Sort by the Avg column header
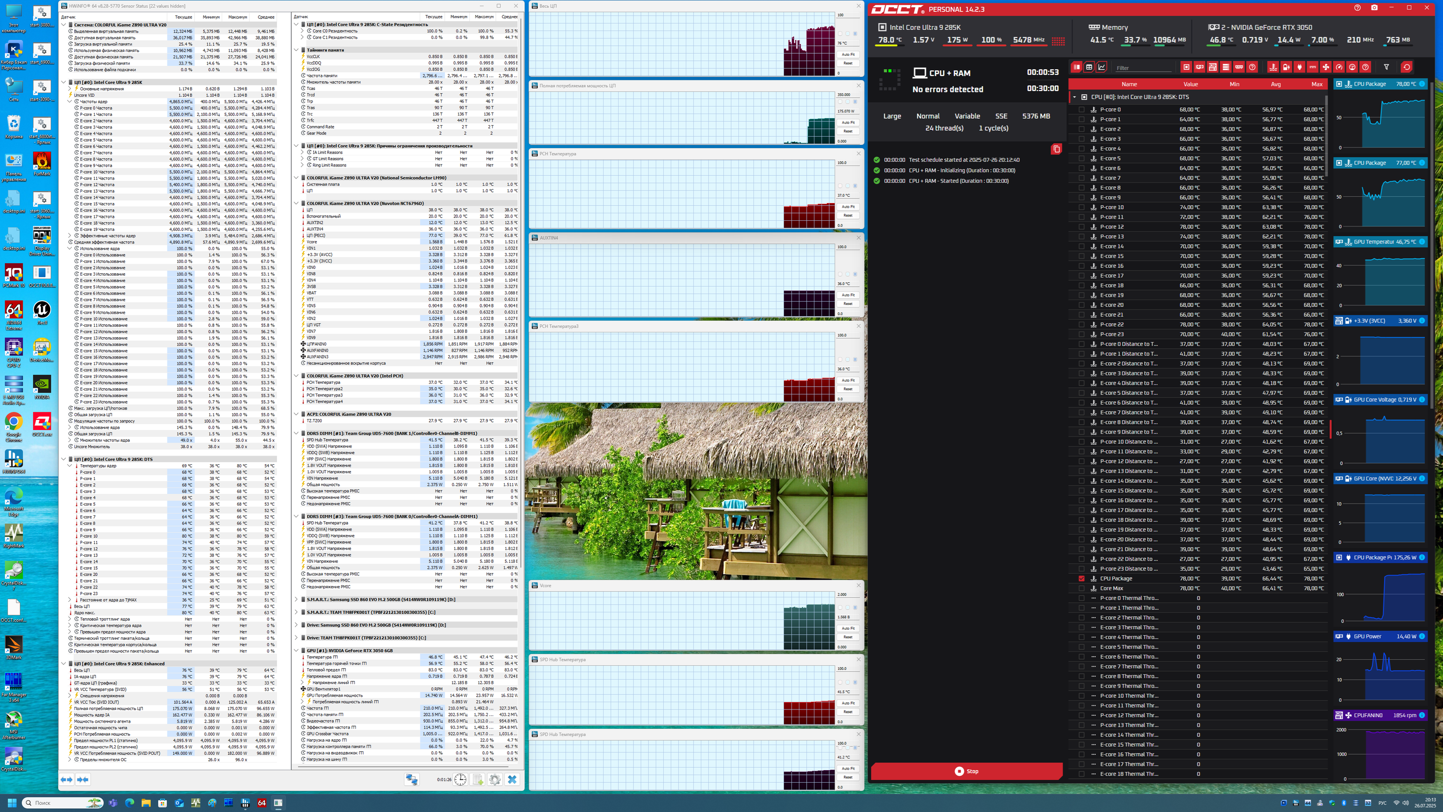 point(1276,84)
